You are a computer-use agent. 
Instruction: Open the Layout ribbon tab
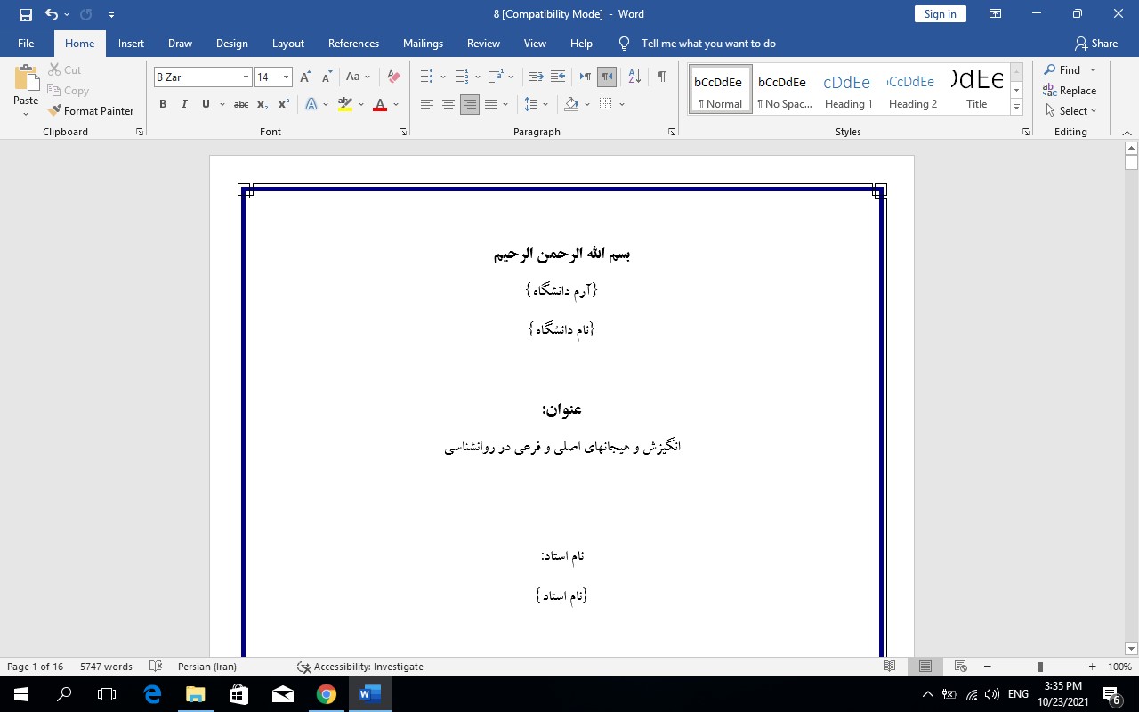287,44
